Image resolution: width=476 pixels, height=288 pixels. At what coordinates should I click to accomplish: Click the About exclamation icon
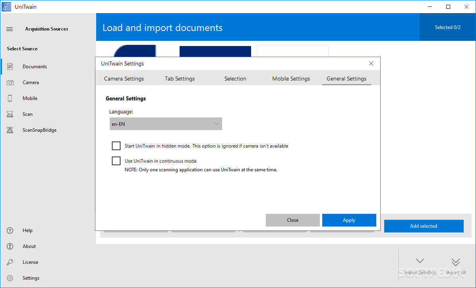(x=10, y=246)
